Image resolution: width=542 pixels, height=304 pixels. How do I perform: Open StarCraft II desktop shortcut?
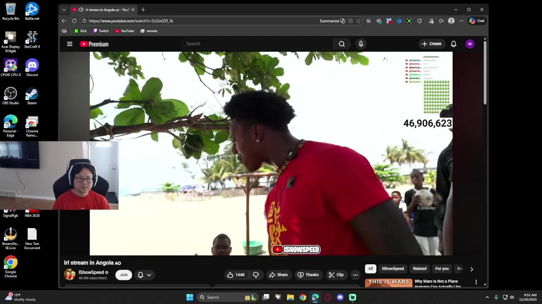point(32,40)
